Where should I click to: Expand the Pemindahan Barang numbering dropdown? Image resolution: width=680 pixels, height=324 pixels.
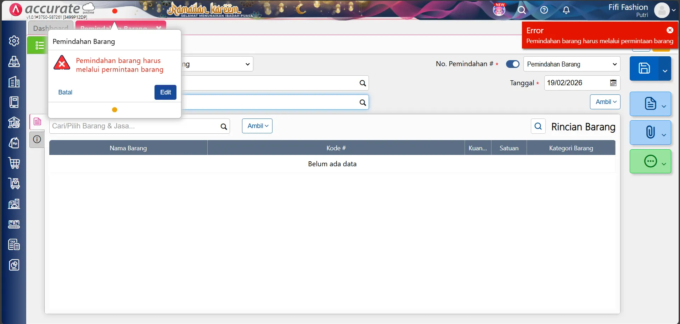(572, 64)
